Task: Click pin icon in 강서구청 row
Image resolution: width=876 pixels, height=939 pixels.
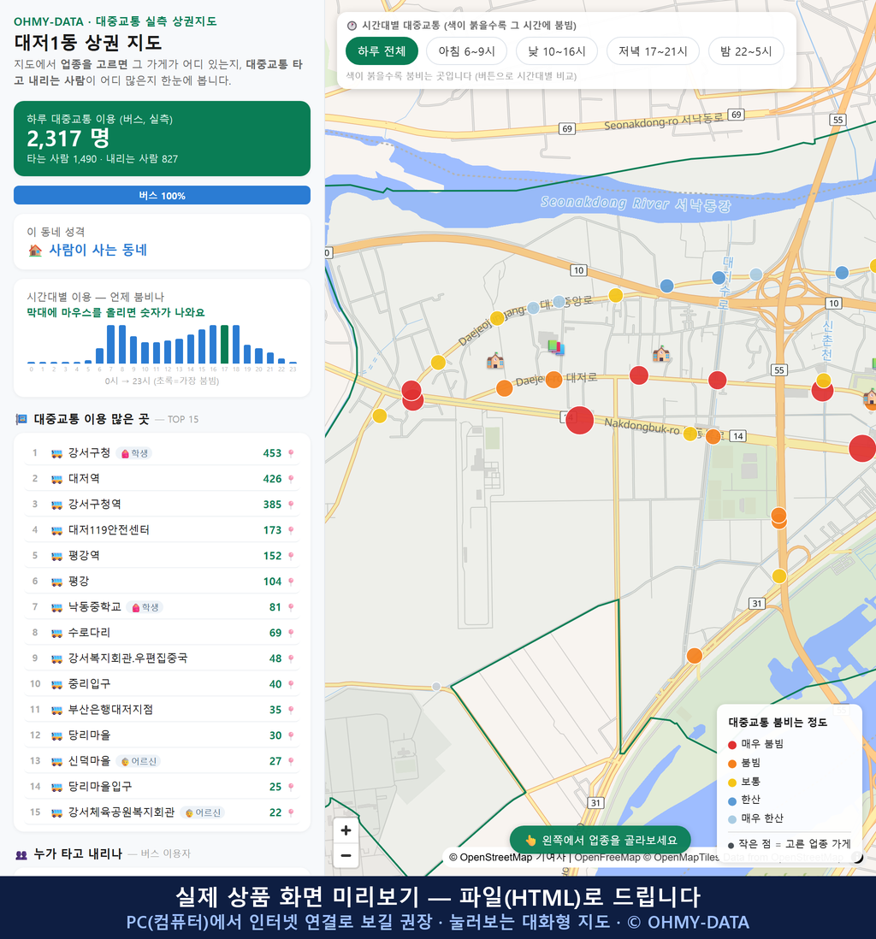Action: pos(291,453)
